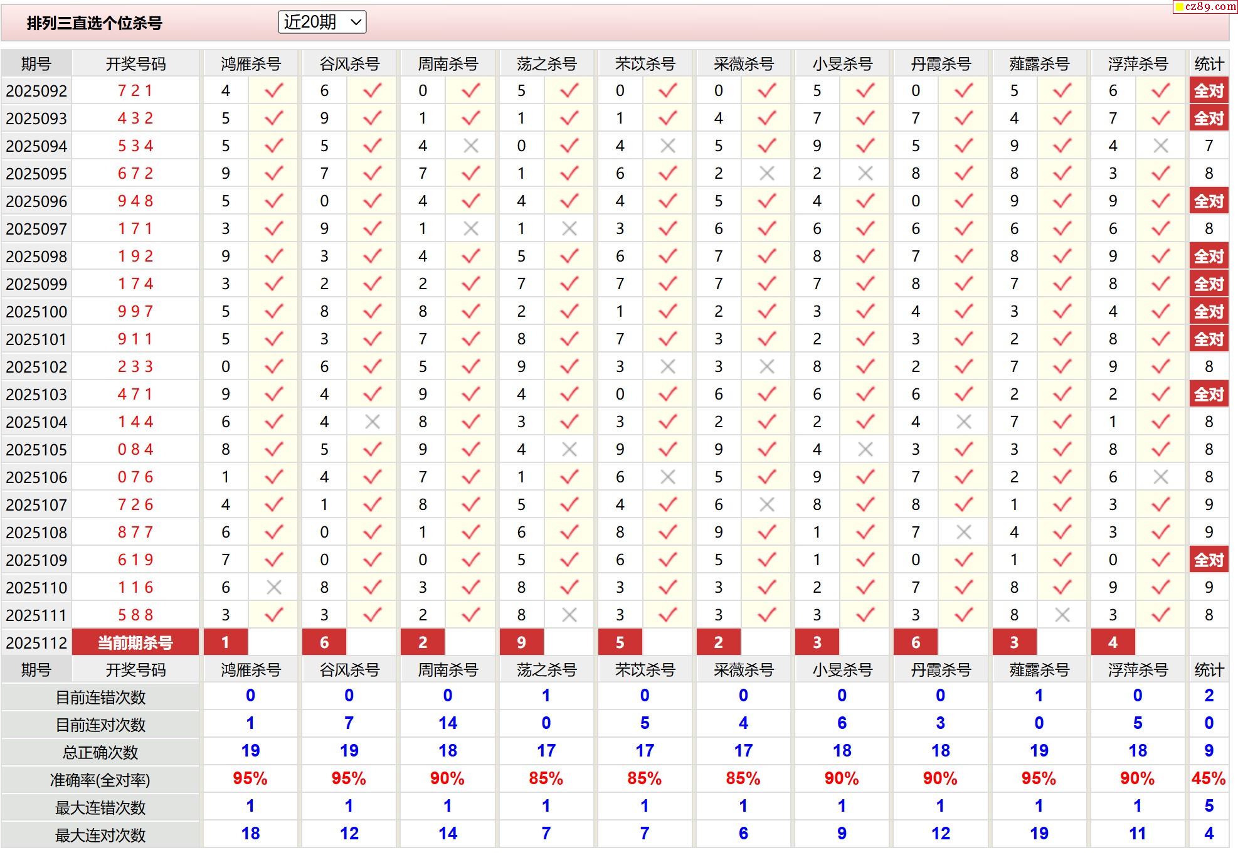
Task: Click the top 开奖号码 column header
Action: (x=135, y=64)
